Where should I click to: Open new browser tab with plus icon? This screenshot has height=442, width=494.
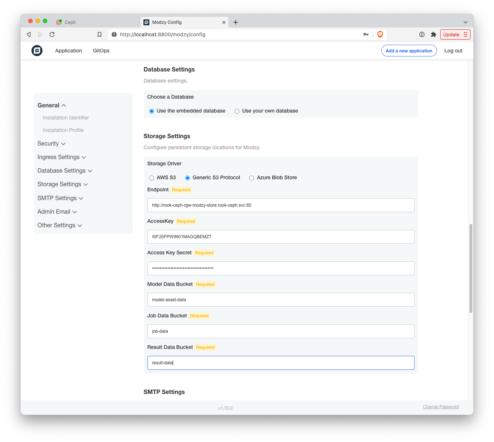point(236,22)
